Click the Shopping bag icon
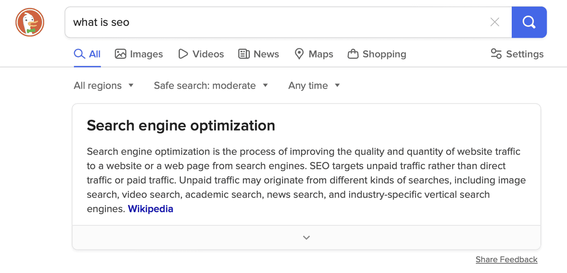This screenshot has height=273, width=567. (x=353, y=54)
